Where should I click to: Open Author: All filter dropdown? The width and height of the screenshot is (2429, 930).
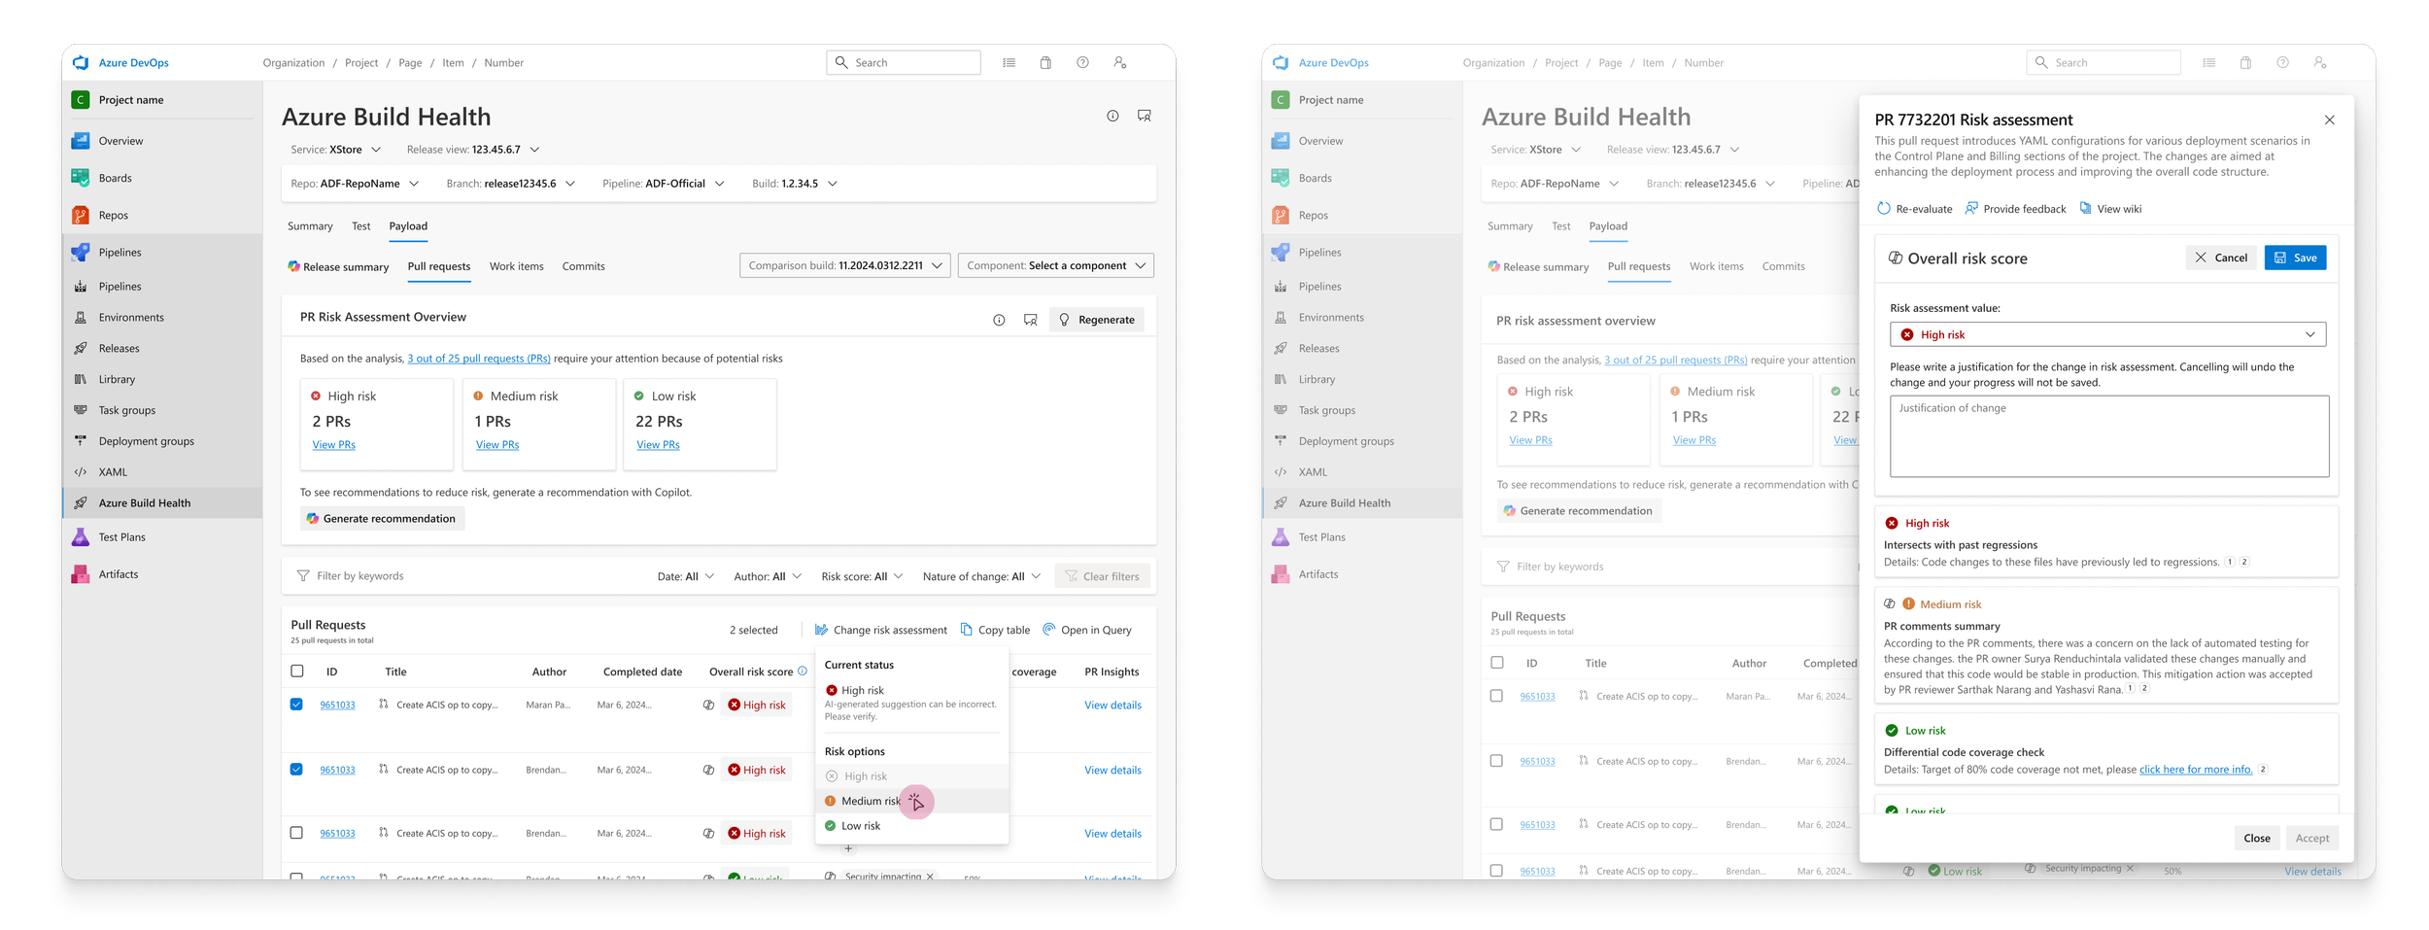tap(768, 576)
